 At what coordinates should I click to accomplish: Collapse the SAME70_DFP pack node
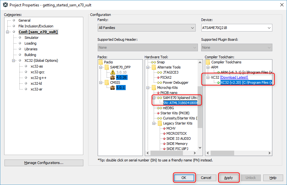[x=101, y=67]
